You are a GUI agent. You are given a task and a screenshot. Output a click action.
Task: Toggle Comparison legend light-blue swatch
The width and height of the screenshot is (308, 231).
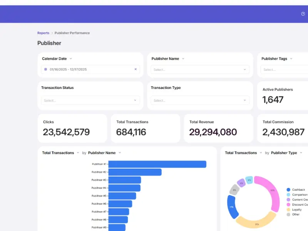pos(288,195)
